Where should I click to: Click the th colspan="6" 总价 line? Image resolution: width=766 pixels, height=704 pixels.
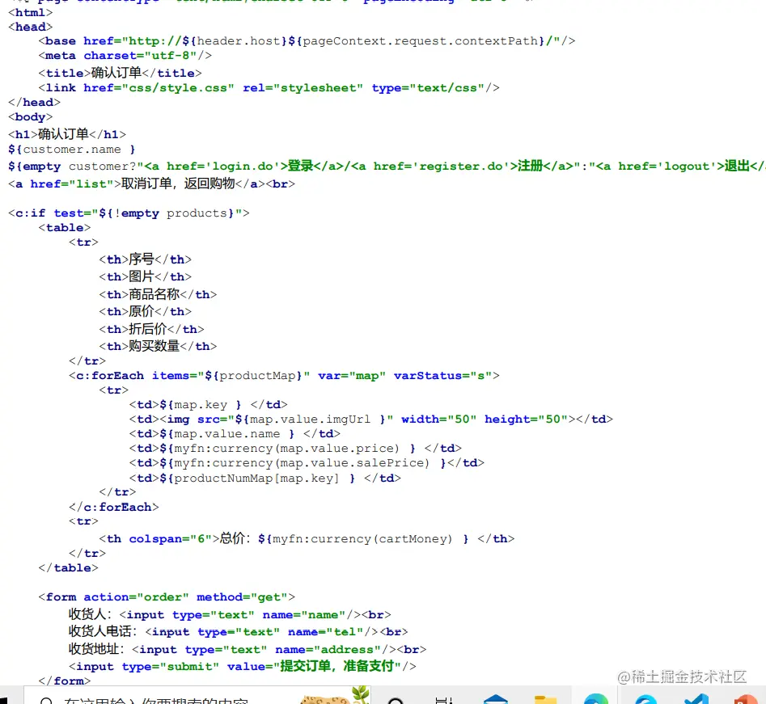pyautogui.click(x=307, y=538)
